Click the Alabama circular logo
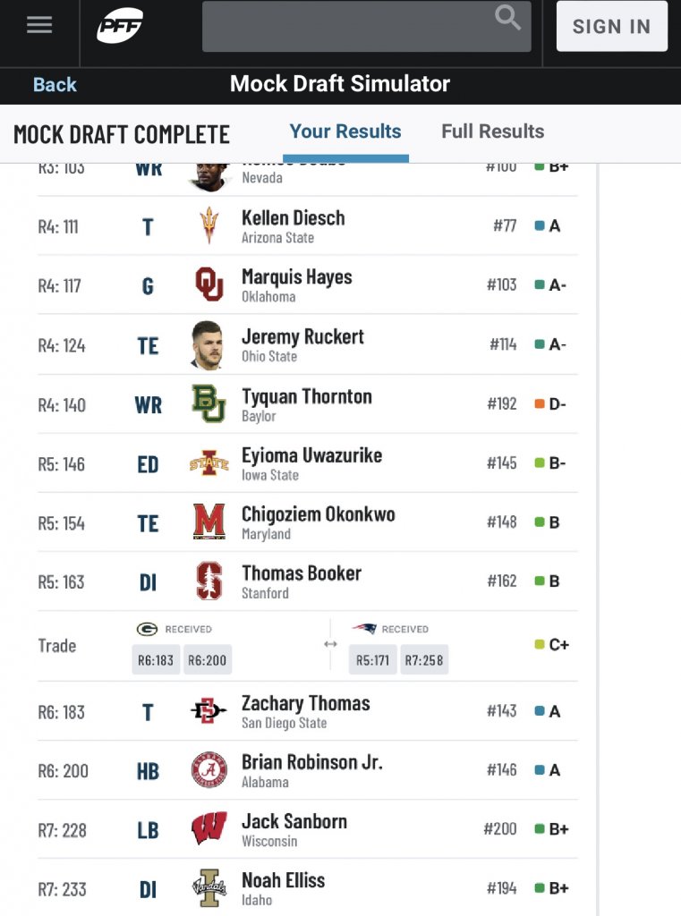The image size is (681, 916). (x=209, y=769)
